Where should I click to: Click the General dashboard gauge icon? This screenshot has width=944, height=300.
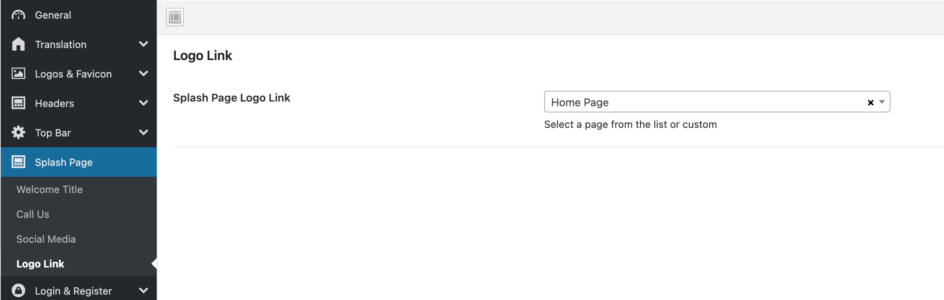[x=18, y=15]
